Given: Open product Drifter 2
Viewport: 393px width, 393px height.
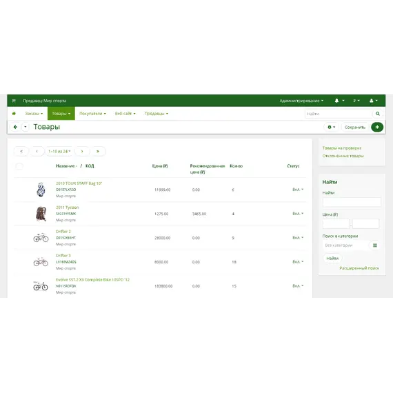Looking at the screenshot, I should (x=63, y=232).
